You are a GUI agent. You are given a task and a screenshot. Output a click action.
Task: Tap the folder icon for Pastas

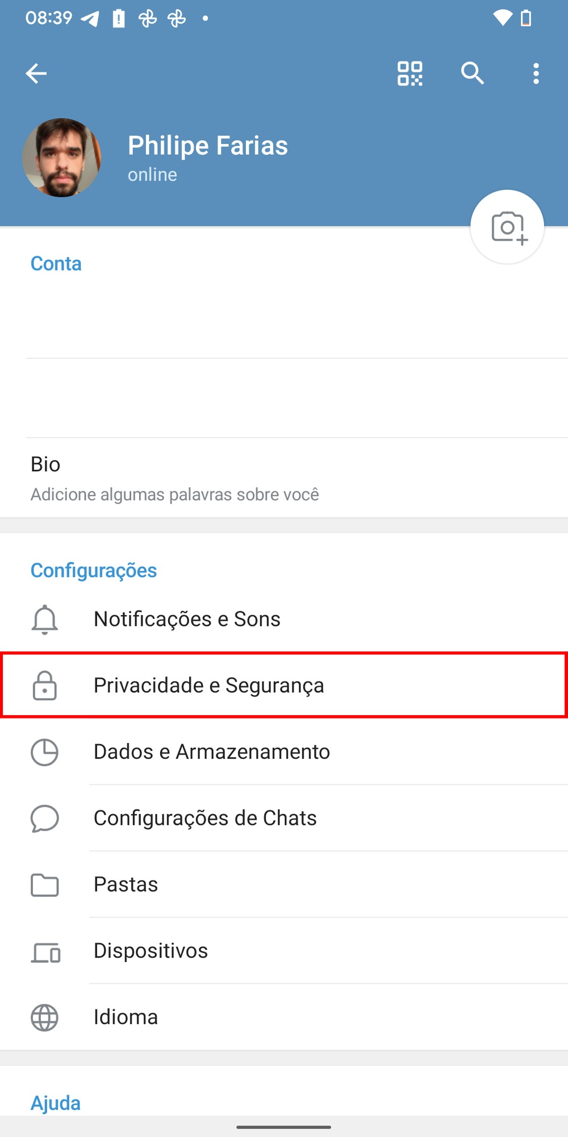pyautogui.click(x=44, y=885)
